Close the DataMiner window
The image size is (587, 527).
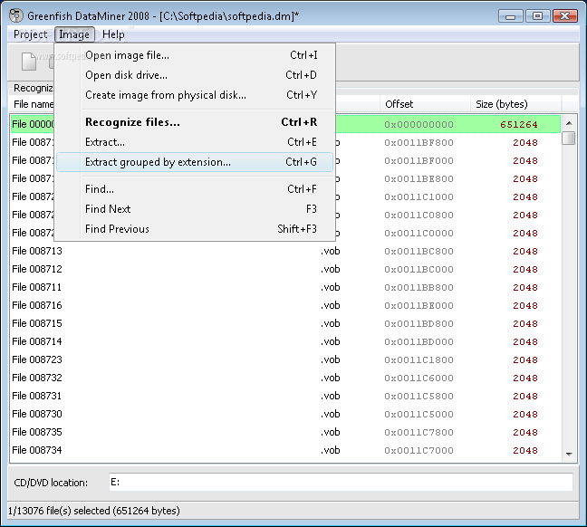coord(564,16)
